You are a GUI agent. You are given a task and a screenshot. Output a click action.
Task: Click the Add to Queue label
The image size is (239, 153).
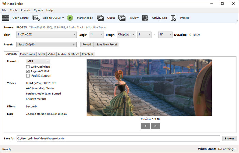click(x=52, y=18)
